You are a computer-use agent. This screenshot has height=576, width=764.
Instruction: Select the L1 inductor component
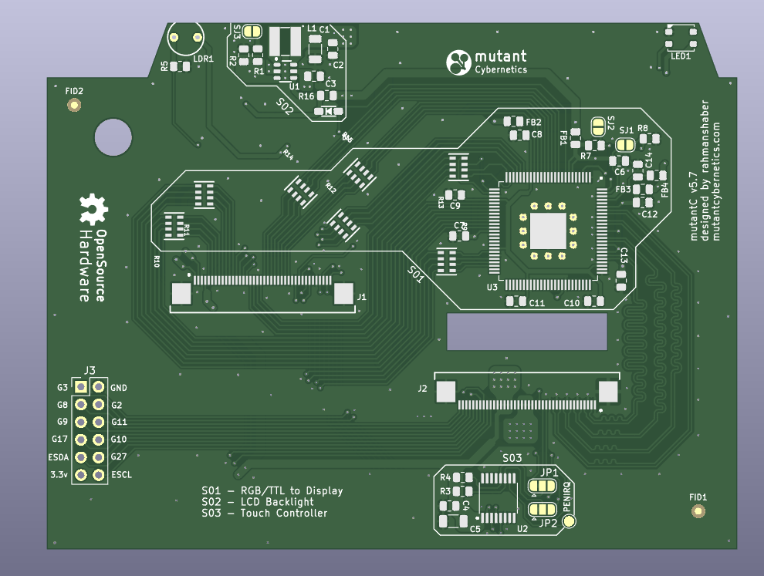coord(286,42)
